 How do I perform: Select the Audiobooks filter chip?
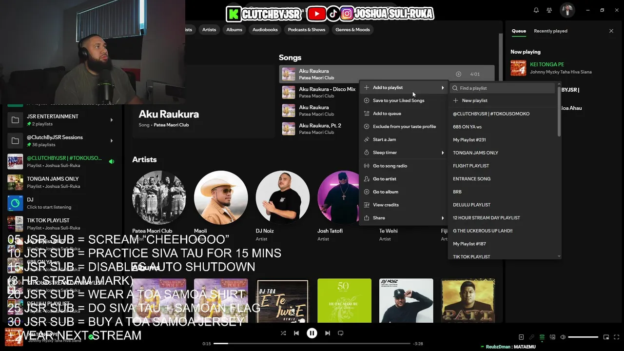tap(265, 30)
